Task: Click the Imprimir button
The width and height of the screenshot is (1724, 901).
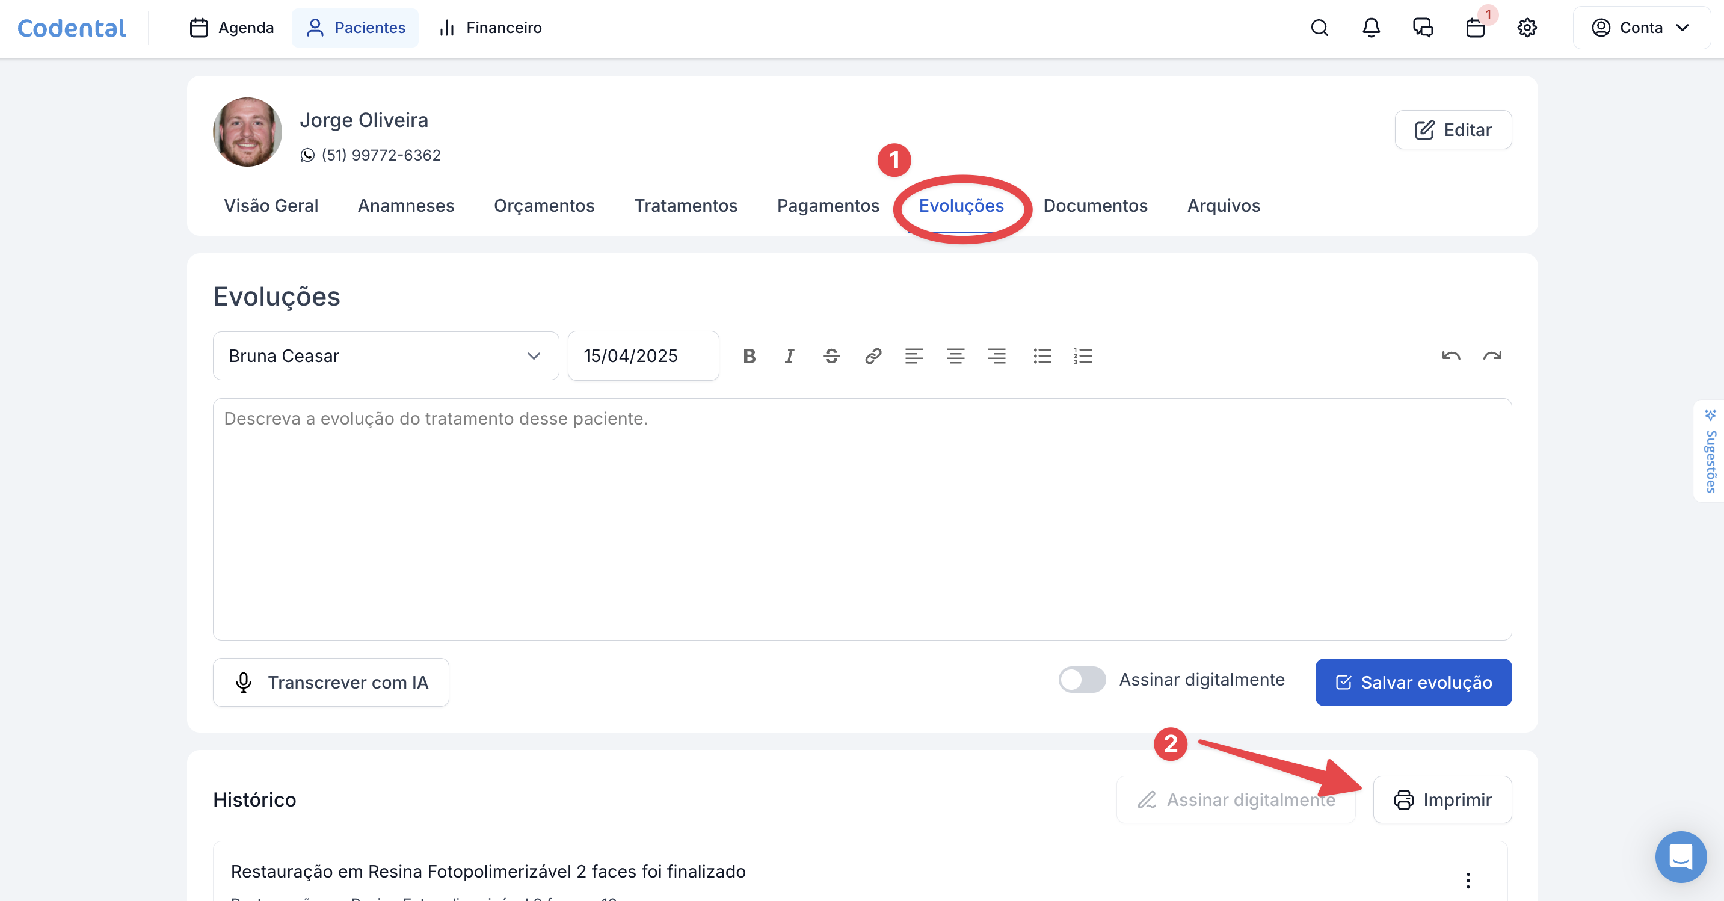Action: 1442,800
